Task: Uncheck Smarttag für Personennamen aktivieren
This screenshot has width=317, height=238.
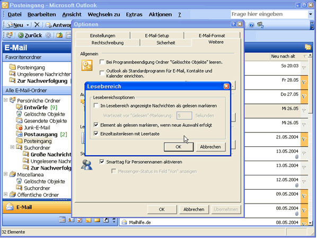Action: coord(102,162)
